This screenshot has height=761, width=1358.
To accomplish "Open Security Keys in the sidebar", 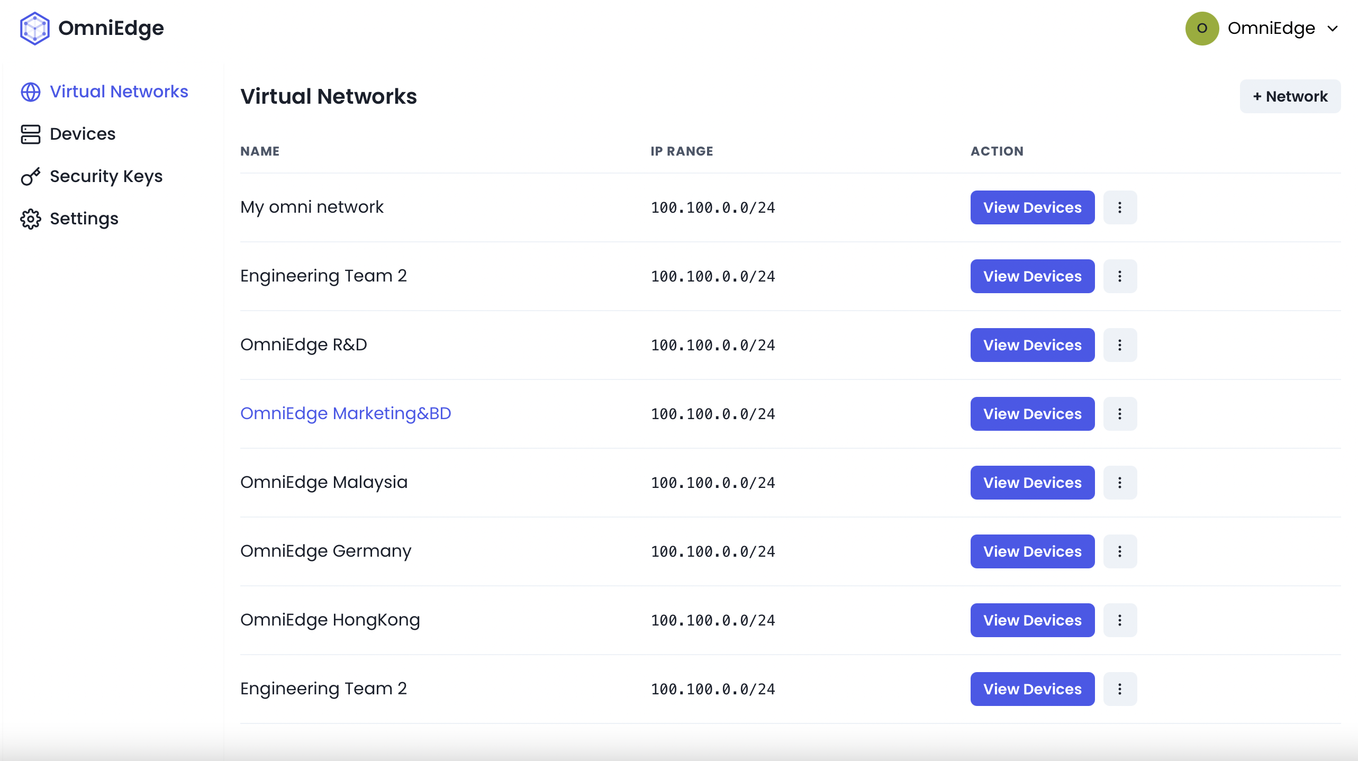I will pos(106,176).
